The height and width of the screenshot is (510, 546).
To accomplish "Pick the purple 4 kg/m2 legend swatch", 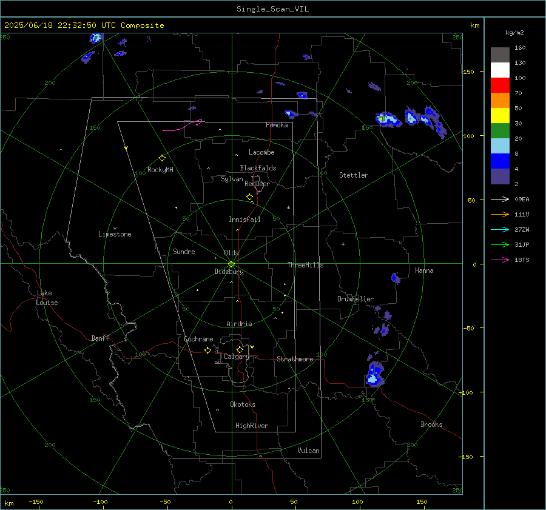I will (500, 176).
